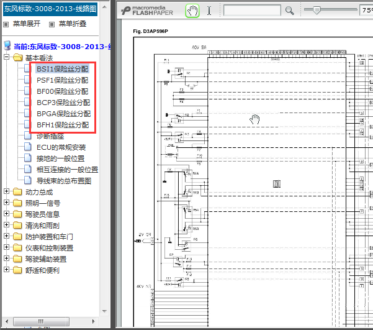Select the 驾驶员信息 folder label
The width and height of the screenshot is (373, 330).
click(42, 214)
